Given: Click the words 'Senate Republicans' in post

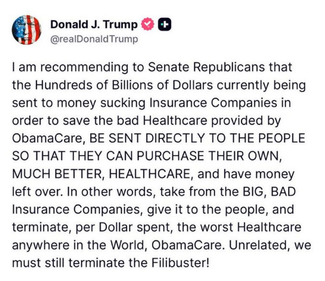Looking at the screenshot, I should pyautogui.click(x=206, y=67).
